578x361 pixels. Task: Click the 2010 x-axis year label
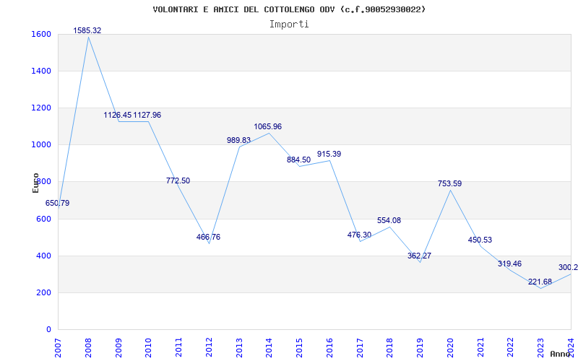coord(149,347)
